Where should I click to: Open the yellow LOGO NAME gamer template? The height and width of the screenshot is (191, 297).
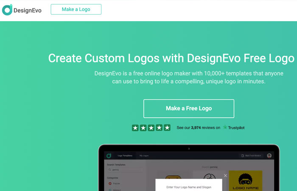click(x=246, y=181)
